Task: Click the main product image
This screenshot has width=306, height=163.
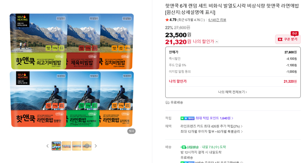Action: [x=72, y=70]
